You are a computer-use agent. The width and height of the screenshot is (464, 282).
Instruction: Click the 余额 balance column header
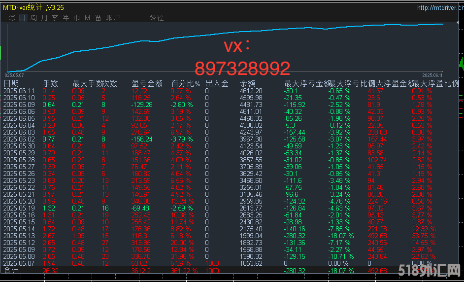pyautogui.click(x=247, y=83)
